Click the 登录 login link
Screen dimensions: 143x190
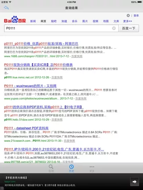[x=136, y=15]
